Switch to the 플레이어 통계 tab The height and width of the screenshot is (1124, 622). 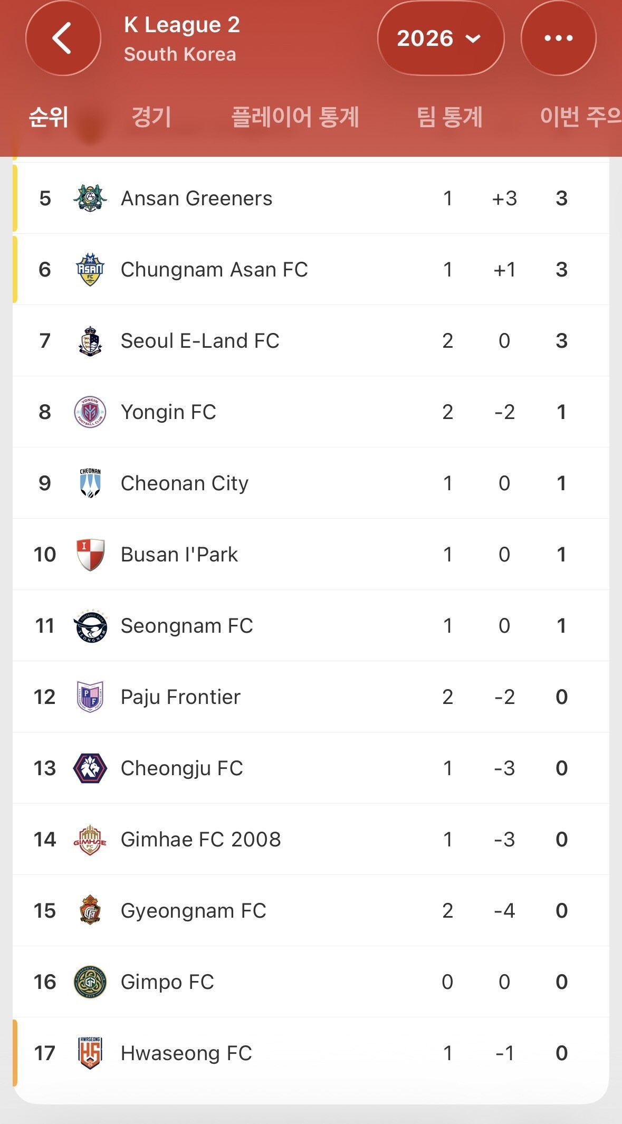click(295, 117)
